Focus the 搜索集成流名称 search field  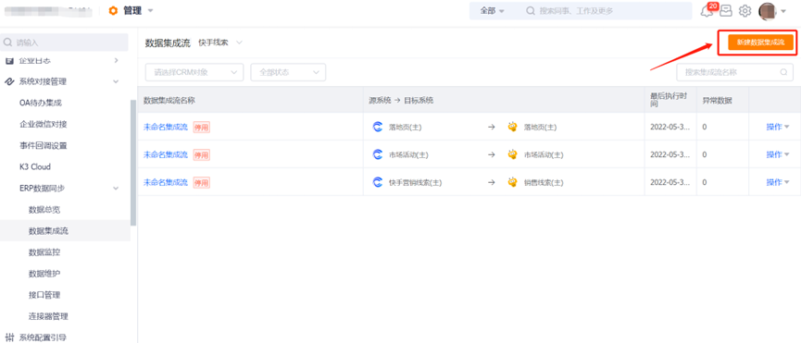tap(734, 72)
